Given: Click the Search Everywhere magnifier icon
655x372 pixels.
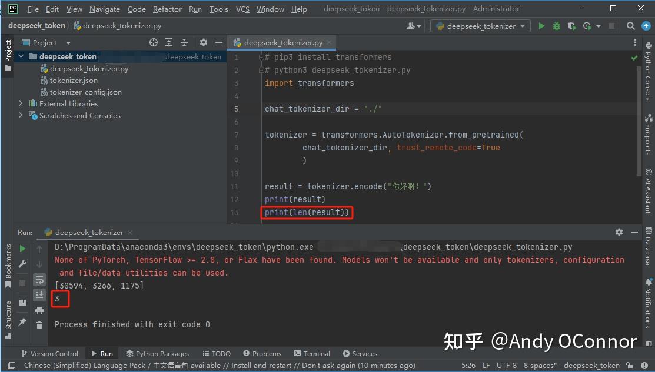Looking at the screenshot, I should pyautogui.click(x=631, y=26).
